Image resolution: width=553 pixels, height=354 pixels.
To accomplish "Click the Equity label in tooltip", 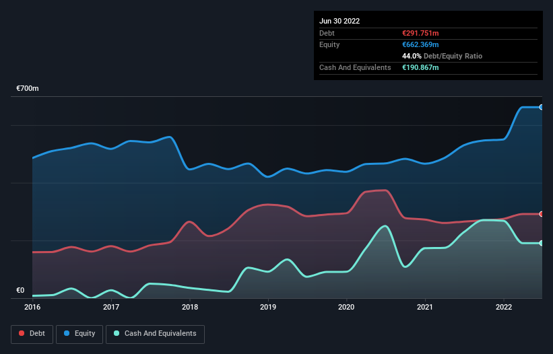I will pyautogui.click(x=329, y=44).
